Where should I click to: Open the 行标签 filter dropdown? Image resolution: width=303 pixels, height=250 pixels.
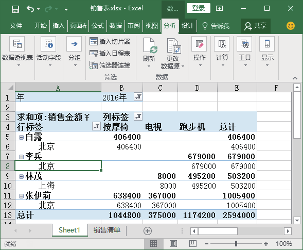[96, 126]
